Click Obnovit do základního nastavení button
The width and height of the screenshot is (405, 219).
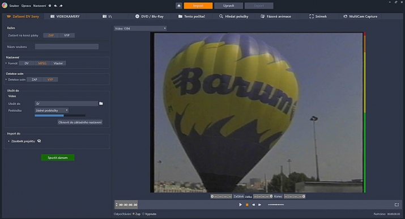(80, 123)
